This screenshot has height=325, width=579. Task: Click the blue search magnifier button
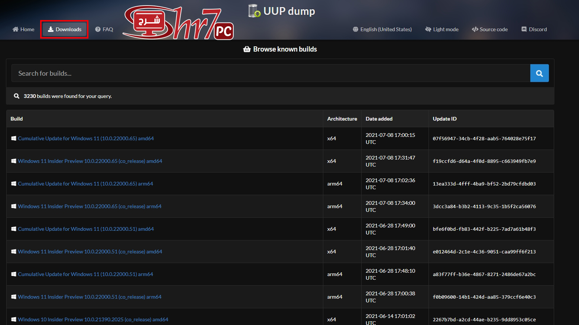540,73
